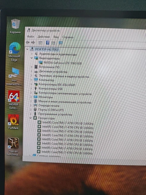Expand the Встроенное ПО node
146x195 pixels.
31,67
